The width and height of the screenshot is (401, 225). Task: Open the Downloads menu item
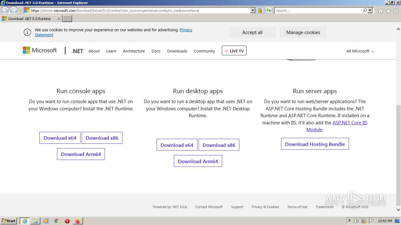click(x=177, y=51)
